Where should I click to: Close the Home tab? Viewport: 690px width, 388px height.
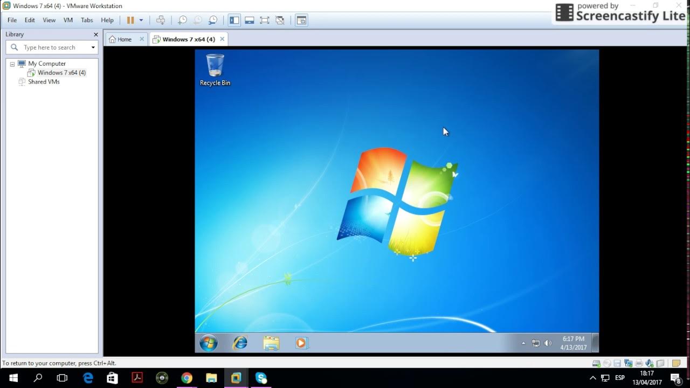[142, 39]
